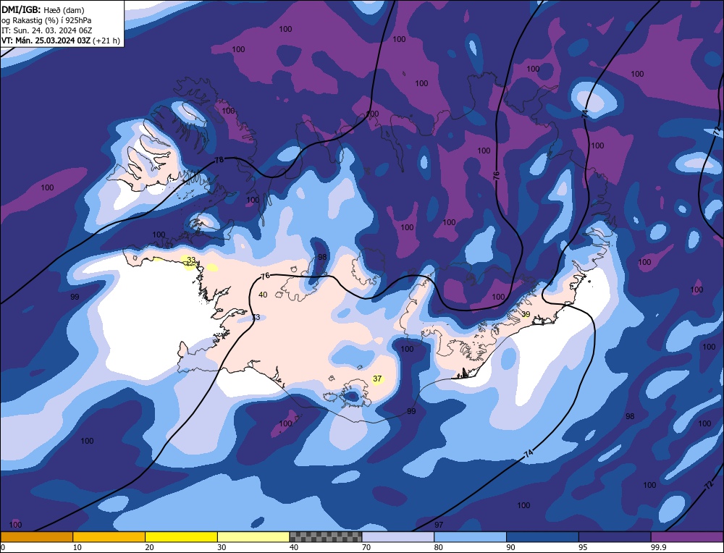Click the 'IT: Sun. 24. 03. 2024 06Z' line
The height and width of the screenshot is (553, 724).
47,30
